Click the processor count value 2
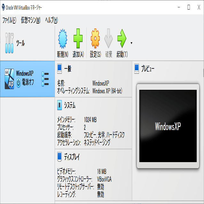The image size is (204, 204). point(85,127)
